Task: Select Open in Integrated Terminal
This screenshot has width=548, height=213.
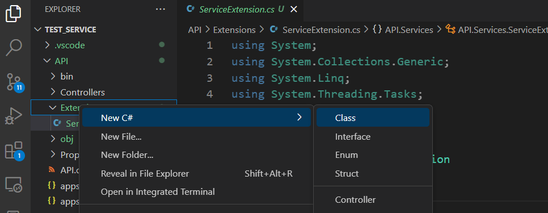Action: pos(196,192)
